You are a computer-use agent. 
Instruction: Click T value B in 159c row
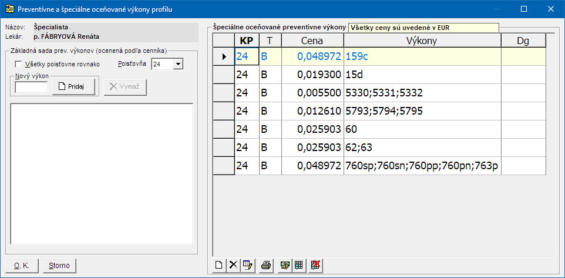[x=270, y=56]
